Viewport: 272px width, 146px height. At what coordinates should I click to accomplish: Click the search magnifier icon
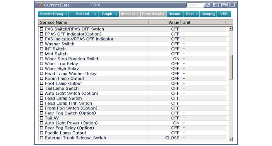[207, 5]
